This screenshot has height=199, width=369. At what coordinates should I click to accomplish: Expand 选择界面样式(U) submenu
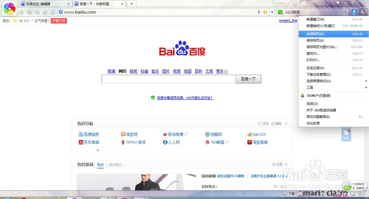click(334, 81)
